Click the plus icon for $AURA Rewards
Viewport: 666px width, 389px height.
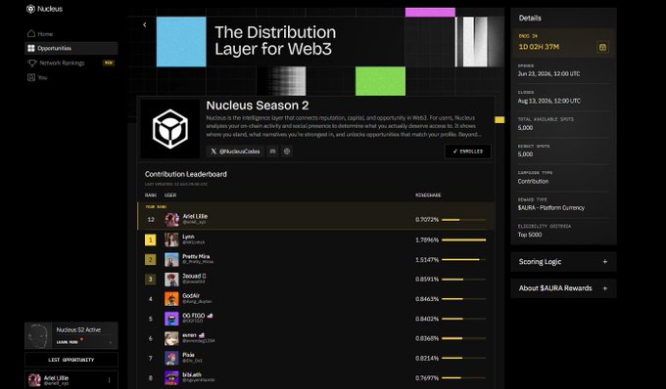click(x=605, y=288)
